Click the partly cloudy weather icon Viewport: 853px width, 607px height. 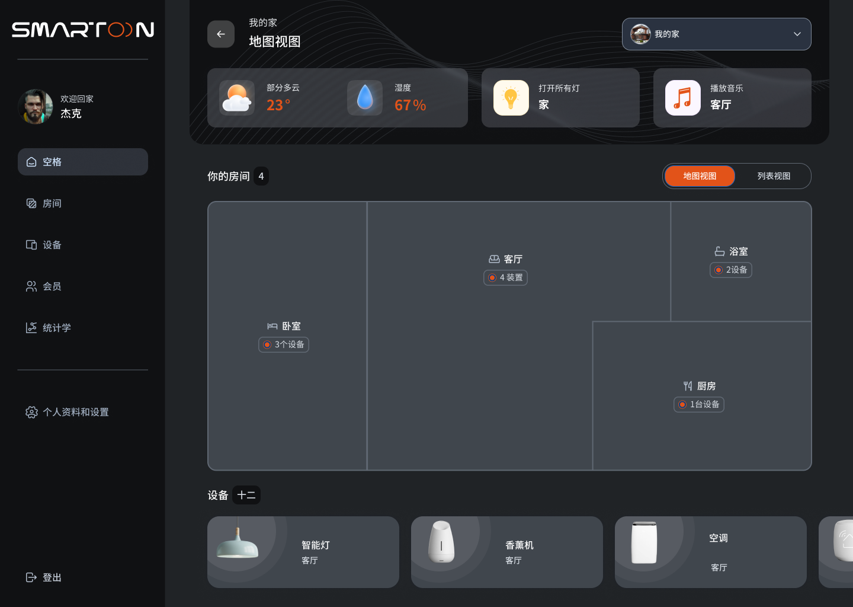(x=237, y=98)
